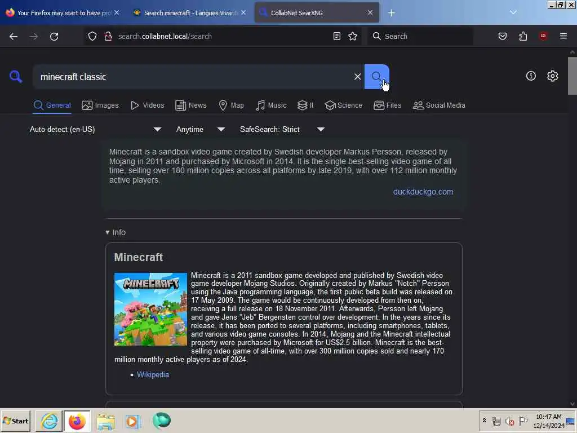This screenshot has width=577, height=433.
Task: Click the Minecraft infobox heading
Action: pos(139,257)
